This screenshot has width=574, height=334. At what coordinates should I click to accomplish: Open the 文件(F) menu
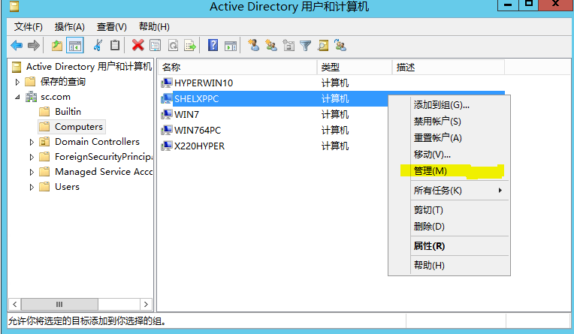point(29,27)
